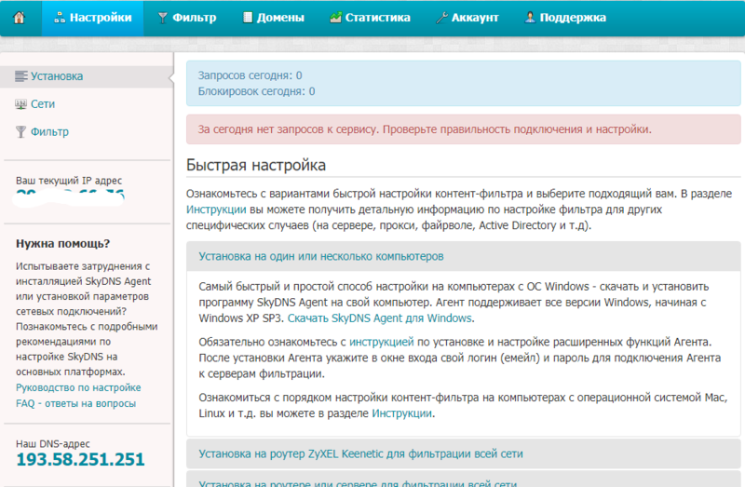Open the Аккаунт section
The image size is (745, 487).
pyautogui.click(x=467, y=17)
